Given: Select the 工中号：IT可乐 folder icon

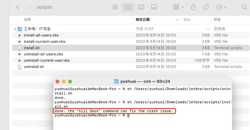Looking at the screenshot, I should pyautogui.click(x=20, y=29).
